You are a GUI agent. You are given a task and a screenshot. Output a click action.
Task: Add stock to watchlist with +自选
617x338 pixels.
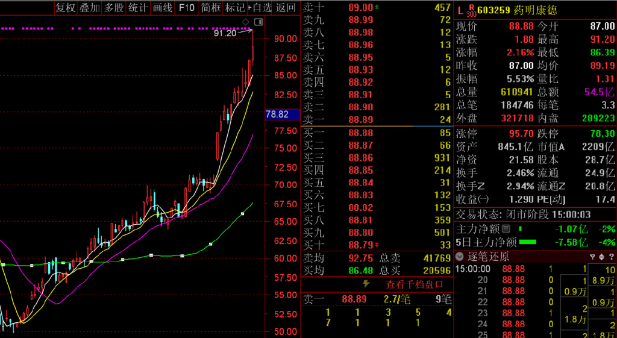click(260, 8)
